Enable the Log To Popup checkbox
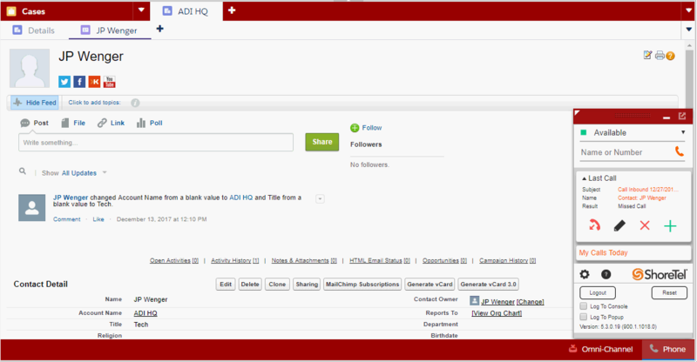The height and width of the screenshot is (362, 697). tap(583, 317)
